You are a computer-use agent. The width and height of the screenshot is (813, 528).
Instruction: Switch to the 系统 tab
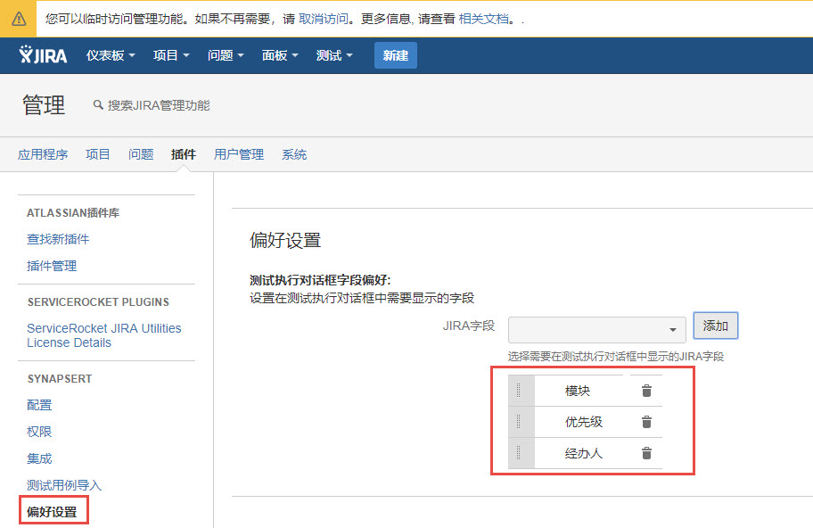[294, 154]
